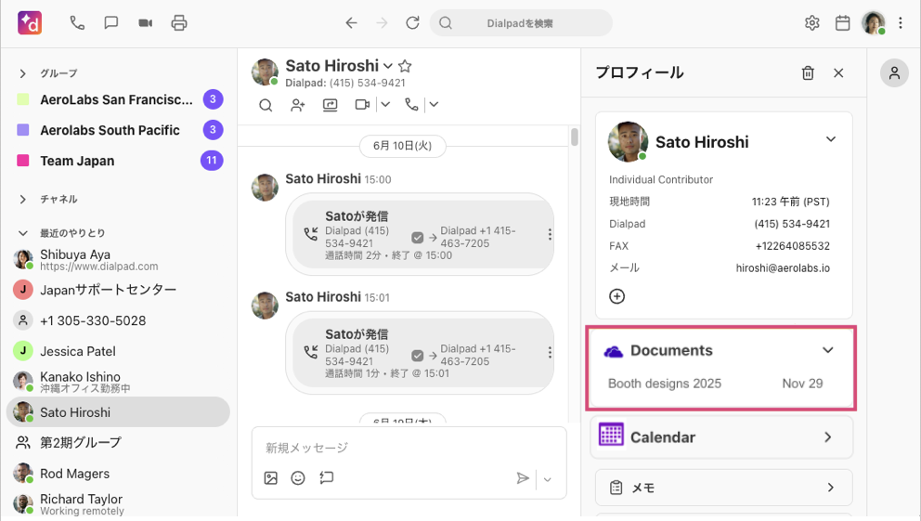Open the screen share icon in conversation toolbar

(x=330, y=105)
